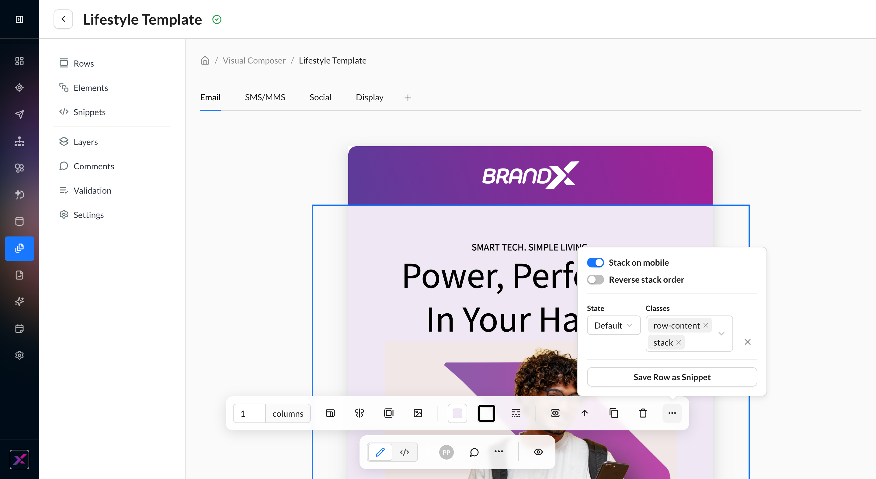The image size is (876, 479).
Task: Delete the row with trash icon
Action: click(643, 413)
